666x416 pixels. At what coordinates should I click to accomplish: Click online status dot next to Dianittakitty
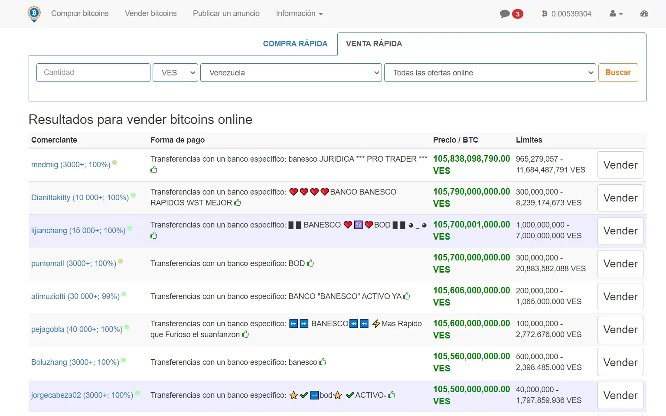point(133,195)
